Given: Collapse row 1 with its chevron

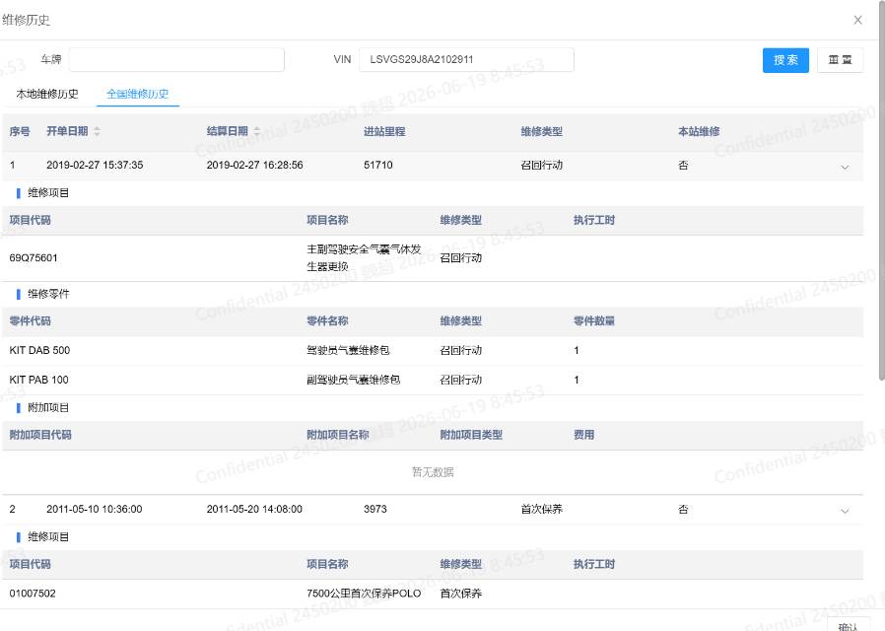Looking at the screenshot, I should [x=845, y=167].
